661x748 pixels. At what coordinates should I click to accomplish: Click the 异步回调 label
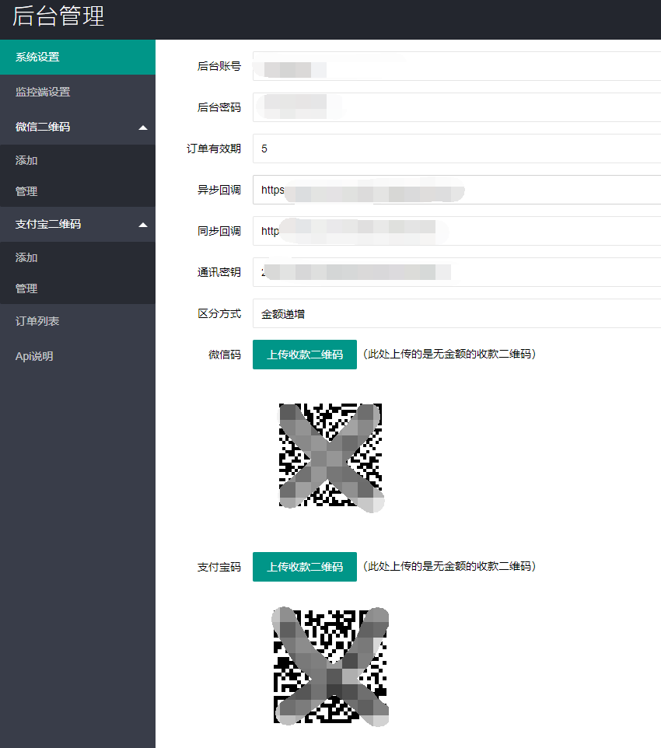219,190
